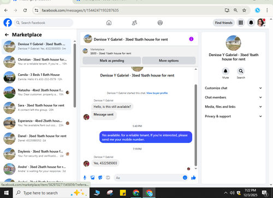This screenshot has width=273, height=198.
Task: Open Denisse Y Gabriel conversation in list
Action: (37, 46)
